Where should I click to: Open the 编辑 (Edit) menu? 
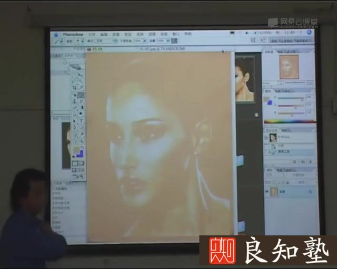[104, 34]
